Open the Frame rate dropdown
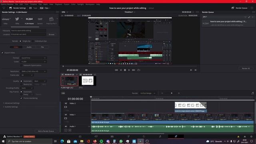 [x=27, y=75]
